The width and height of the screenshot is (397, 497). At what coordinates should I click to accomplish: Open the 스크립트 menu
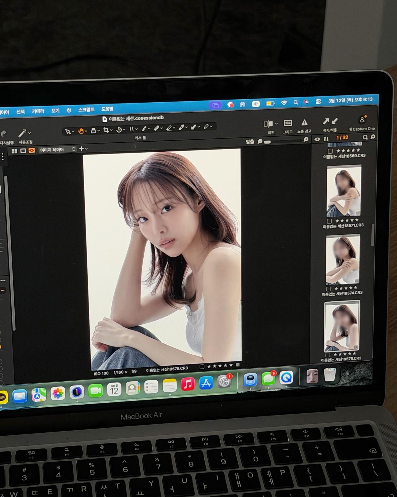(86, 110)
